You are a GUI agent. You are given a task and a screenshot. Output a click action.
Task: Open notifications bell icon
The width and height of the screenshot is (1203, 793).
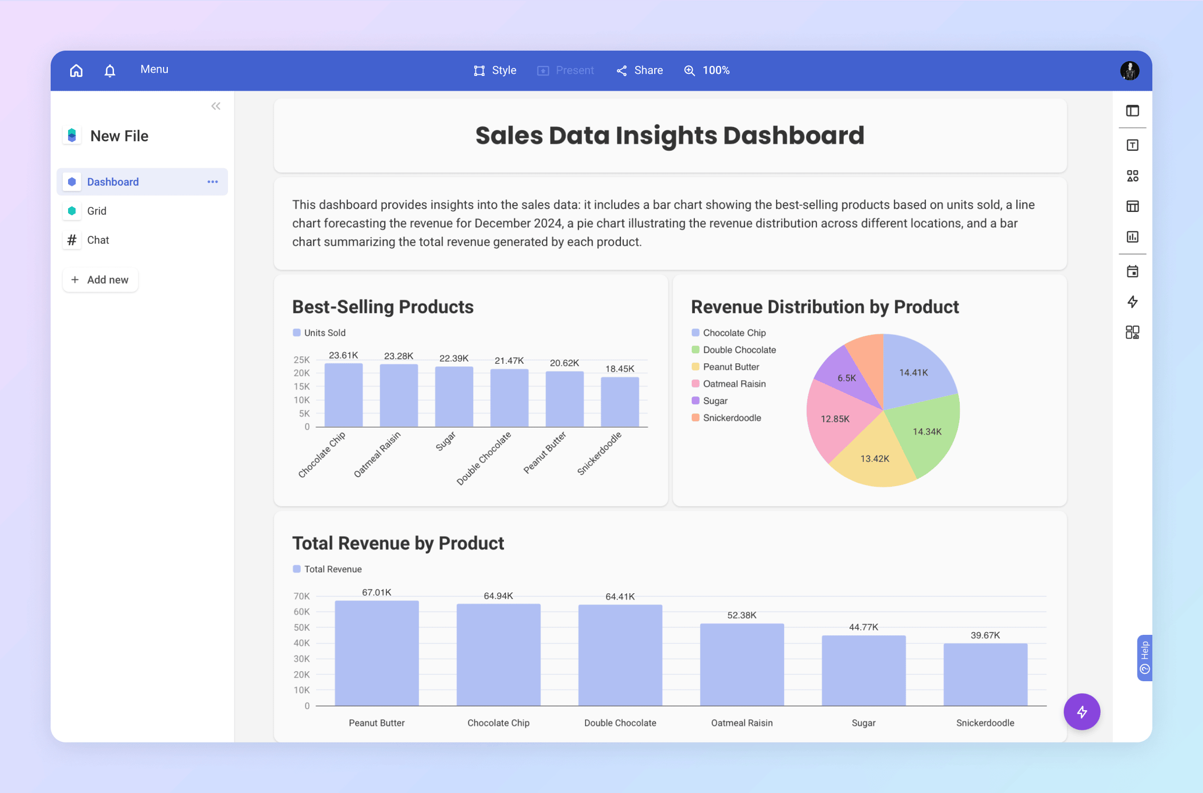[110, 70]
